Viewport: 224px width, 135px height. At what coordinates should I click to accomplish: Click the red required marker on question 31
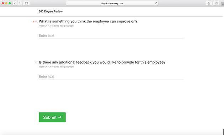tap(33, 22)
